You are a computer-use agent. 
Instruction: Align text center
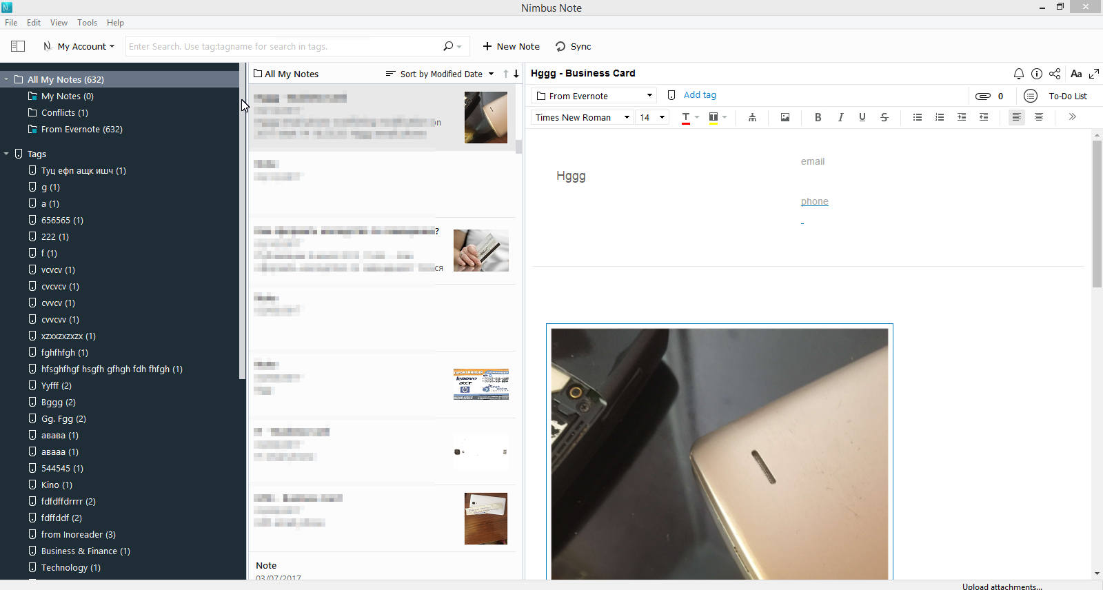tap(1039, 117)
